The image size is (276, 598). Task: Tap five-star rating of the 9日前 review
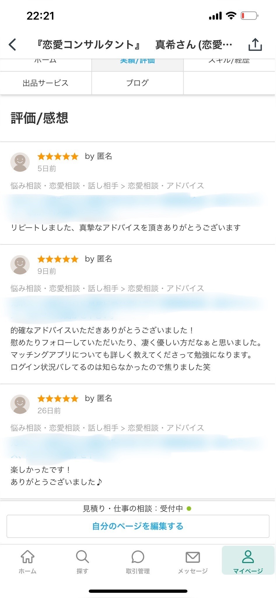pyautogui.click(x=58, y=259)
